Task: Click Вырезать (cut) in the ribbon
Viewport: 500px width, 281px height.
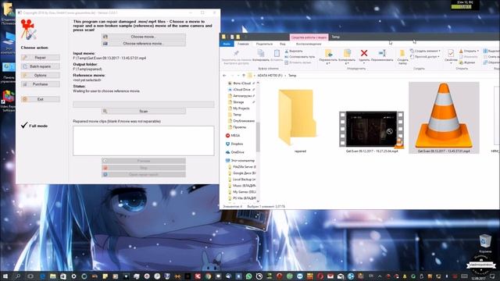Action: pos(294,51)
